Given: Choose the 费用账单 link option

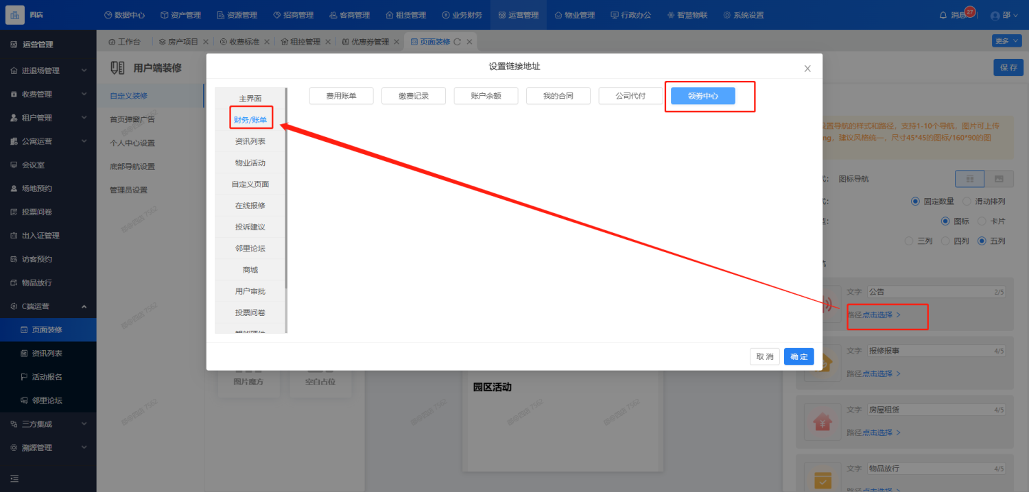Looking at the screenshot, I should (341, 96).
